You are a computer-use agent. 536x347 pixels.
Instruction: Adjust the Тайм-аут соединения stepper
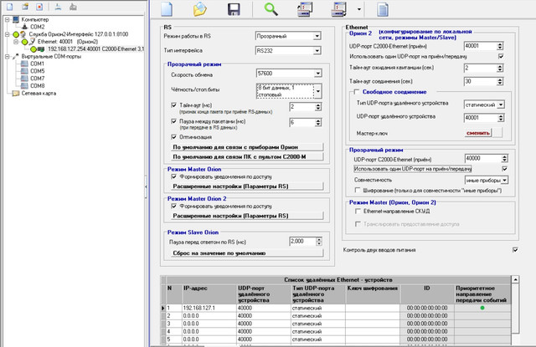point(500,82)
